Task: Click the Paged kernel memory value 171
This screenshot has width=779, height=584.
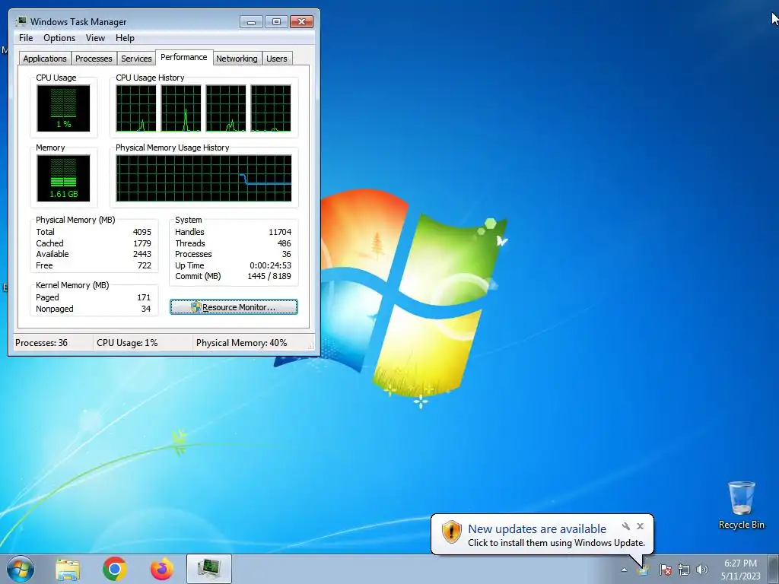Action: [144, 297]
